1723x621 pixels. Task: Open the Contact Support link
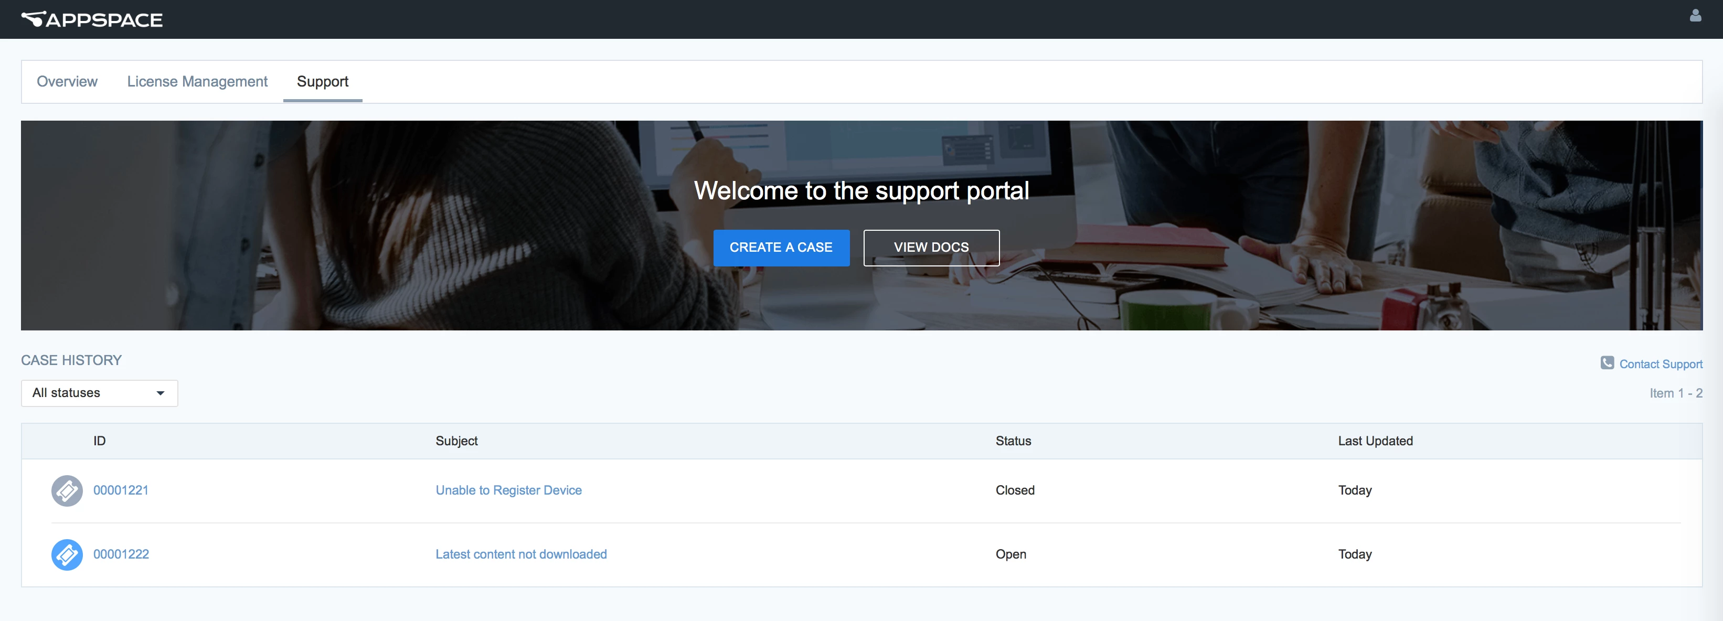(x=1660, y=365)
